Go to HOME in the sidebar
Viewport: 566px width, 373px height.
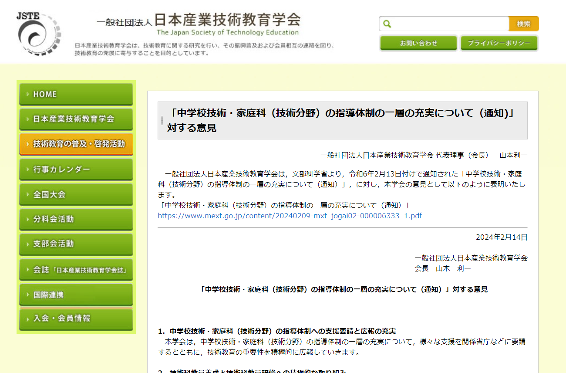pyautogui.click(x=76, y=94)
